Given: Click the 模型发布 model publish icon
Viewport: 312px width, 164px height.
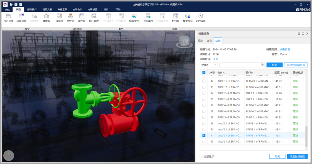Looking at the screenshot, I should click(188, 16).
